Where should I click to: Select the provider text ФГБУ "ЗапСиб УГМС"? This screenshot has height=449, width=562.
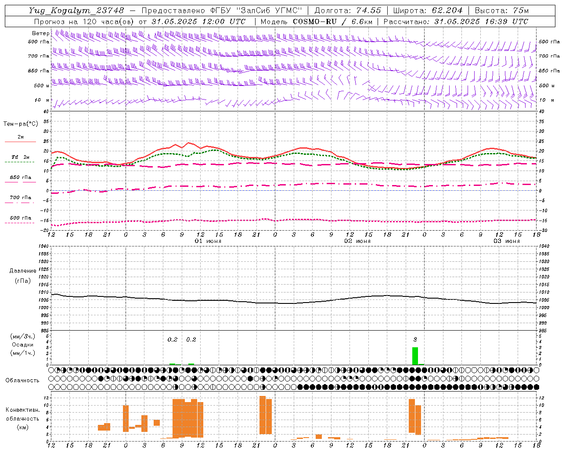click(257, 11)
